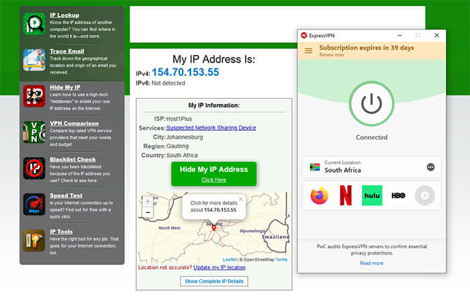Open the Blacklist Check prohibited-IP icon
The image size is (470, 296).
tap(34, 168)
